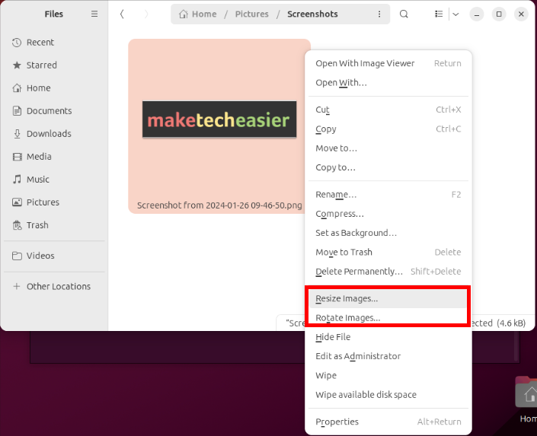Click the home icon in the path bar
Screen dimensions: 537x436
coord(184,14)
